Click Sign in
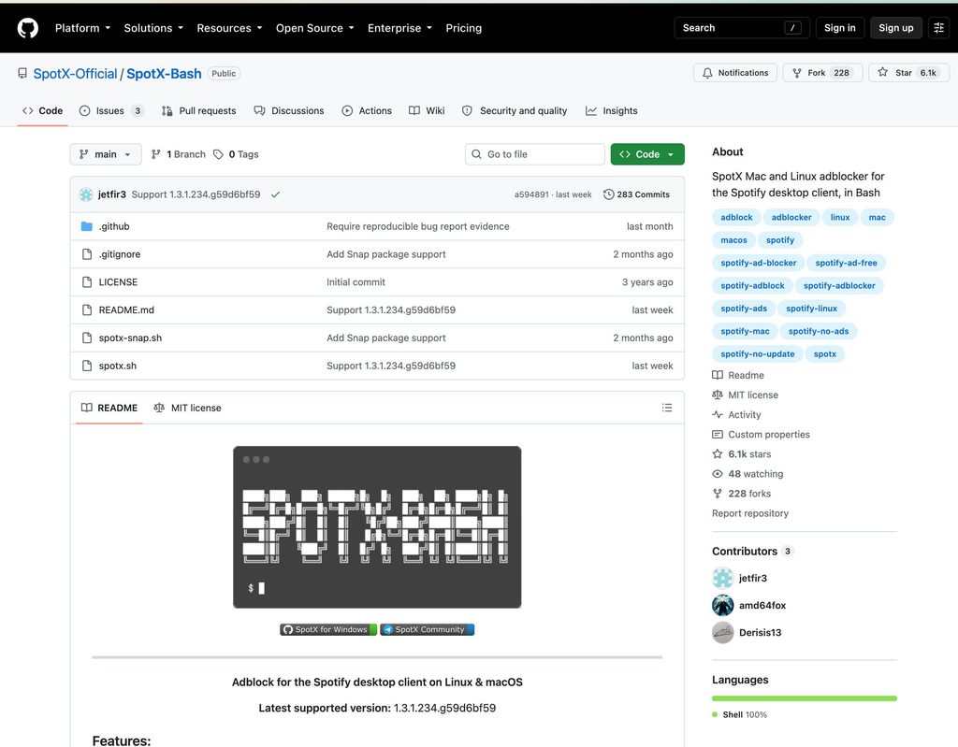Viewport: 958px width, 747px height. [839, 28]
